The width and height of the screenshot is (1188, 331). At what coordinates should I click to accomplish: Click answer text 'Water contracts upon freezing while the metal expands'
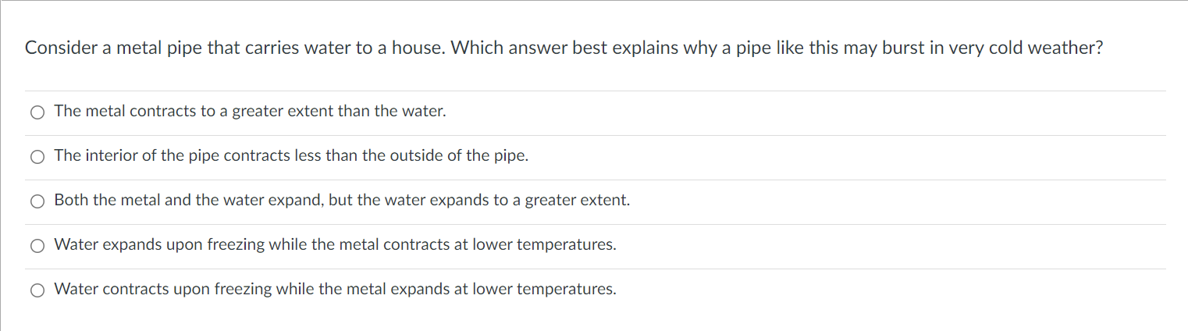pos(335,290)
